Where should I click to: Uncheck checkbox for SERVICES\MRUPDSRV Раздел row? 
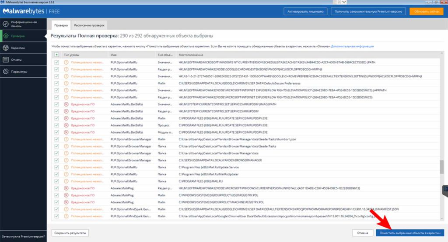point(56,111)
